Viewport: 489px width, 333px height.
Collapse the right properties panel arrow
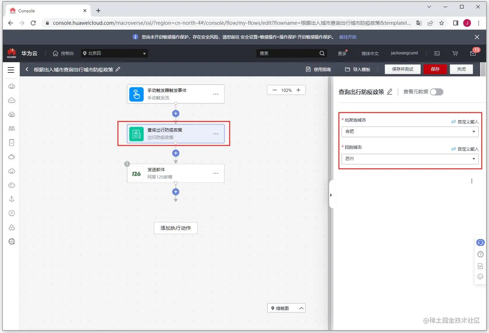[x=331, y=195]
